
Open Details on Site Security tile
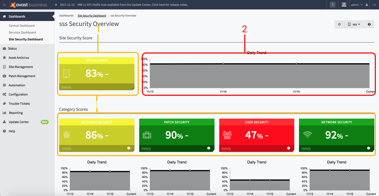tap(66, 87)
